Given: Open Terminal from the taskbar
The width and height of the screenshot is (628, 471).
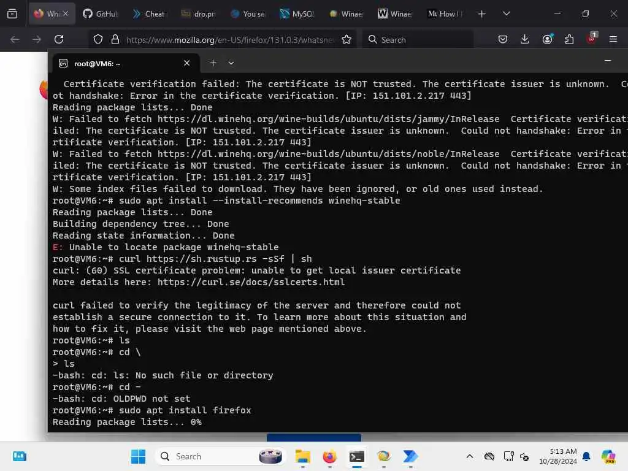Looking at the screenshot, I should click(357, 456).
